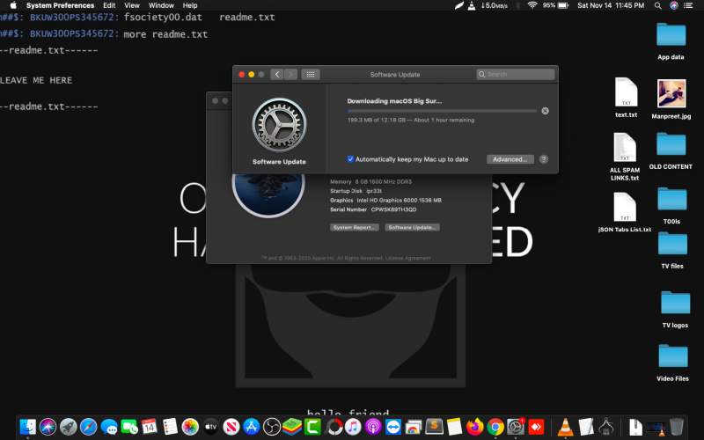Viewport: 704px width, 440px height.
Task: Open Safari compass icon in dock
Action: coord(89,427)
